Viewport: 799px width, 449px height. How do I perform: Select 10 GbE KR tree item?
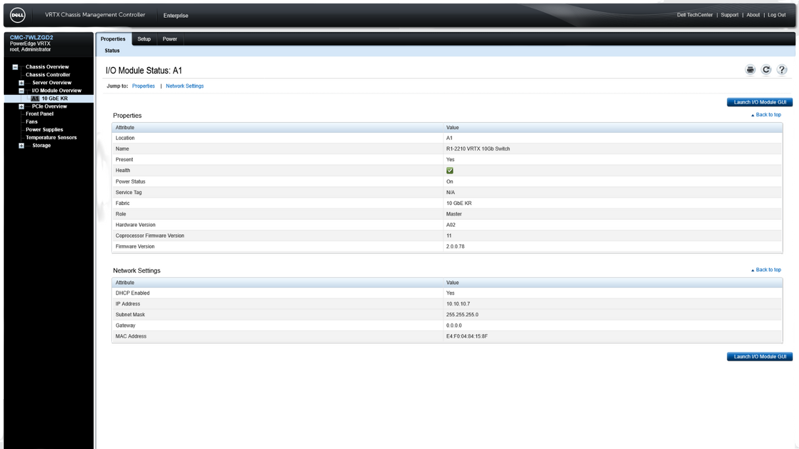pos(55,99)
